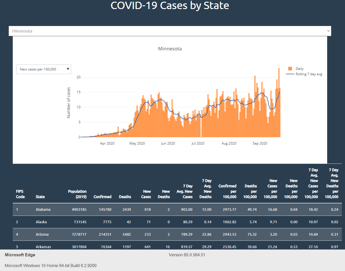Click the 'COVID-19 Cases by State' page heading
Viewport: 345px width, 271px height.
[x=170, y=6]
